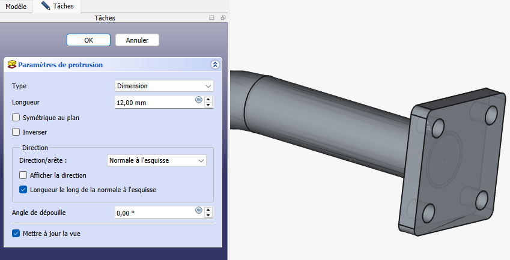Disable Mettre à jour la vue
The height and width of the screenshot is (260, 510).
[16, 234]
